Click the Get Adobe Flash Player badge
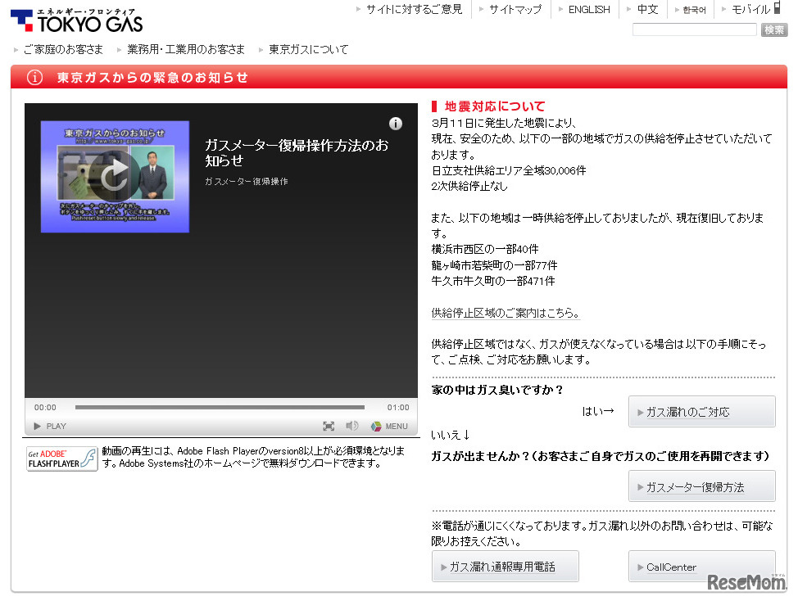This screenshot has height=601, width=798. coord(61,459)
